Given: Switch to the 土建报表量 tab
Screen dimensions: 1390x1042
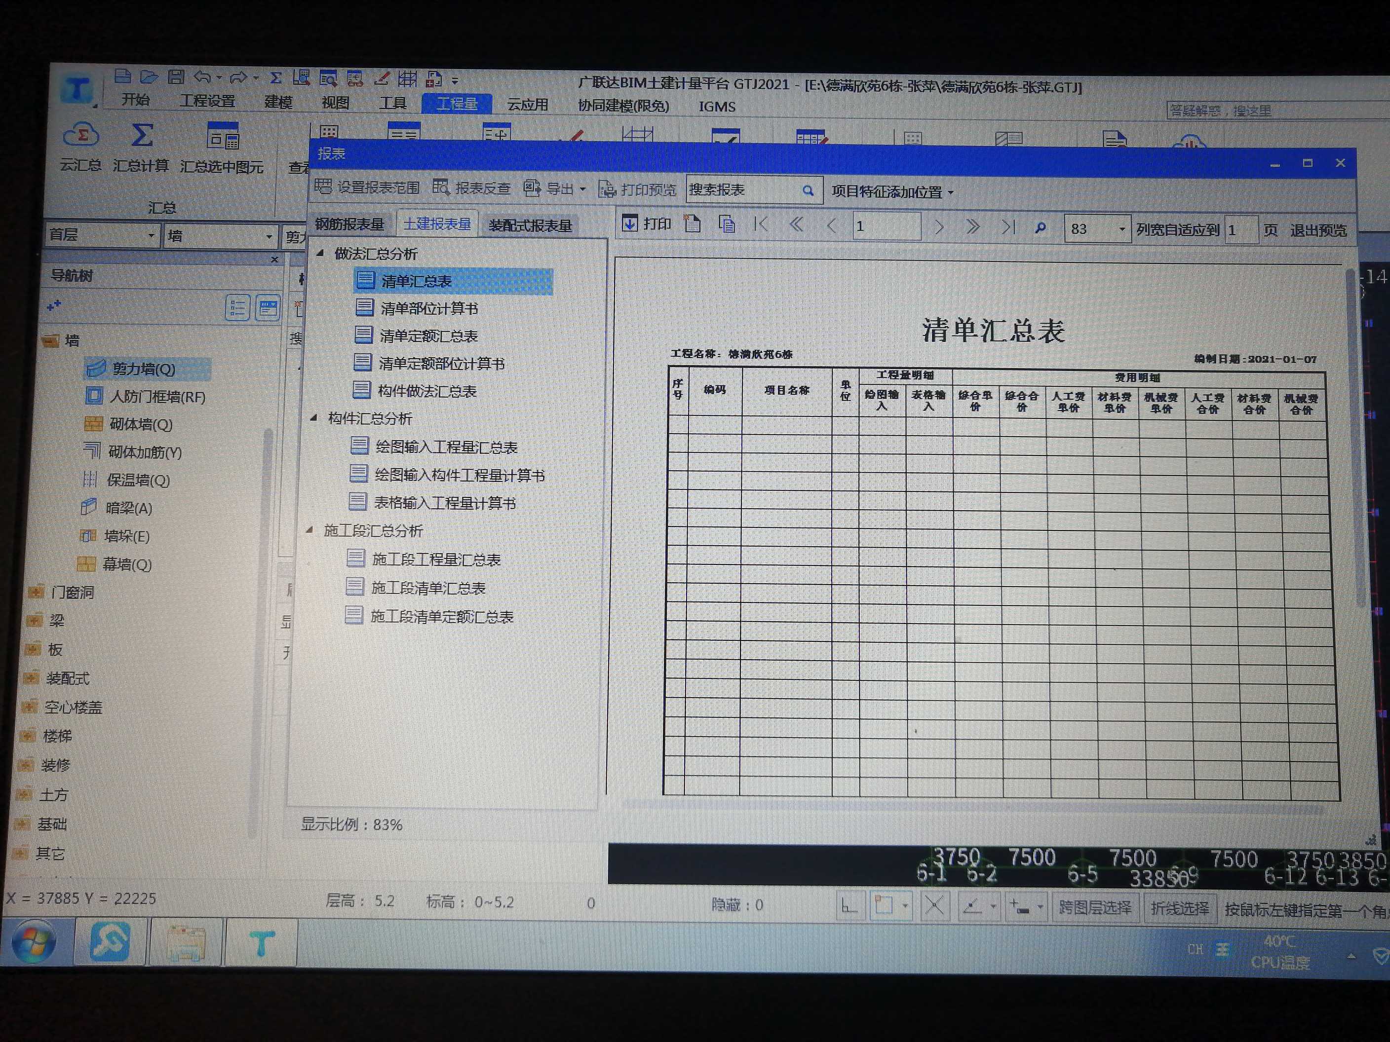Looking at the screenshot, I should click(x=437, y=224).
